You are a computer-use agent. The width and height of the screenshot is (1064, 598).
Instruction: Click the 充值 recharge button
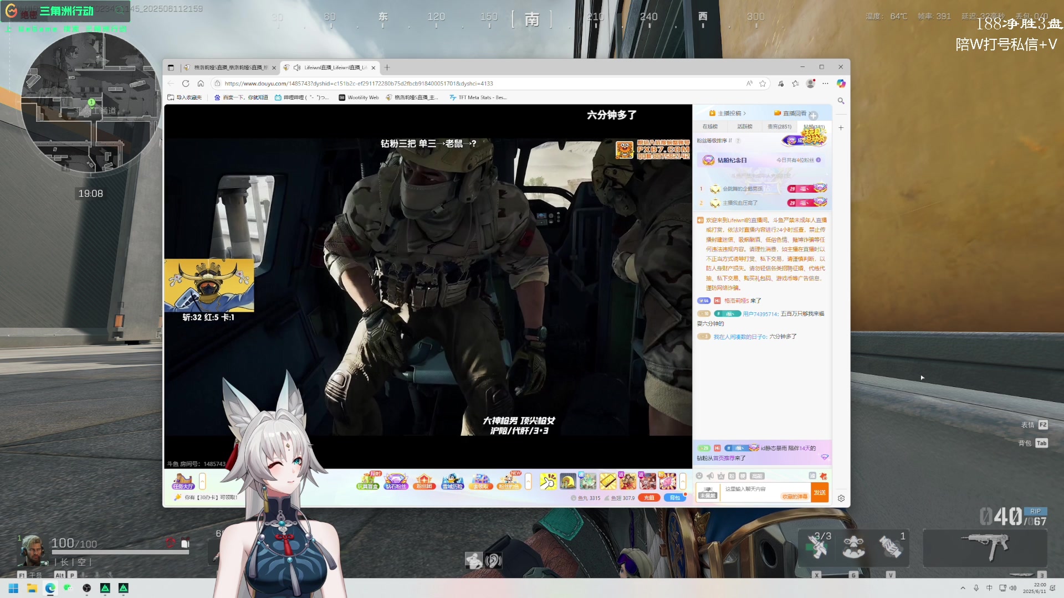click(648, 498)
